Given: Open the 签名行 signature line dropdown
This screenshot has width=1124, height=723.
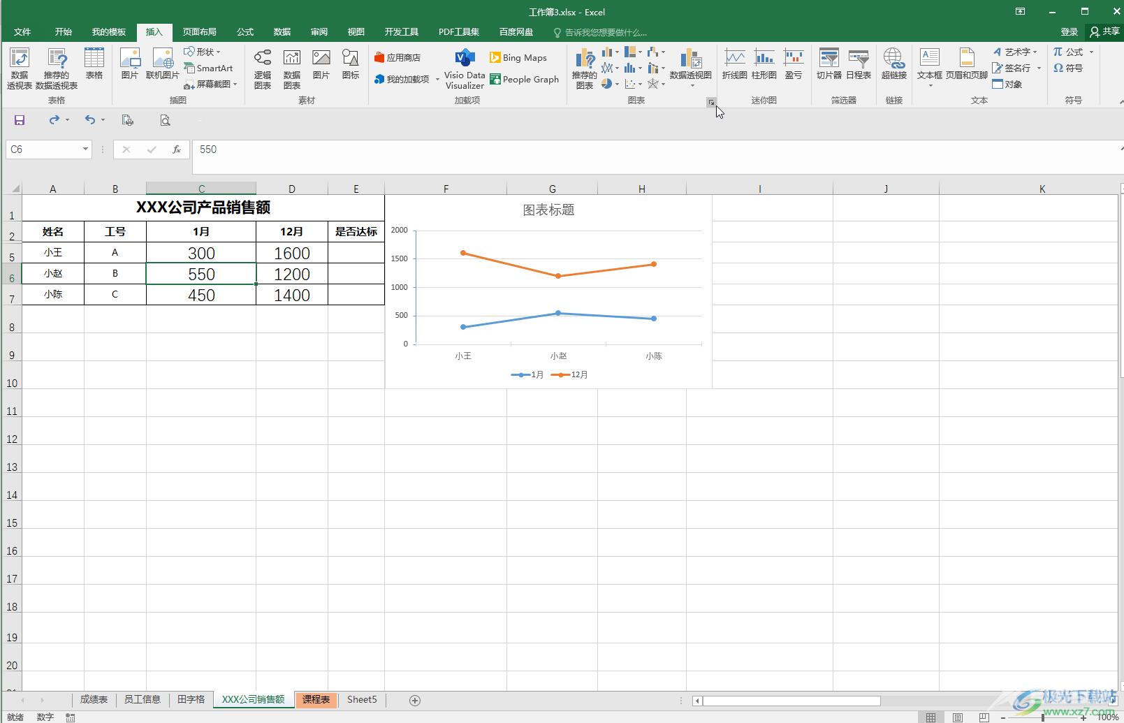Looking at the screenshot, I should [1016, 68].
